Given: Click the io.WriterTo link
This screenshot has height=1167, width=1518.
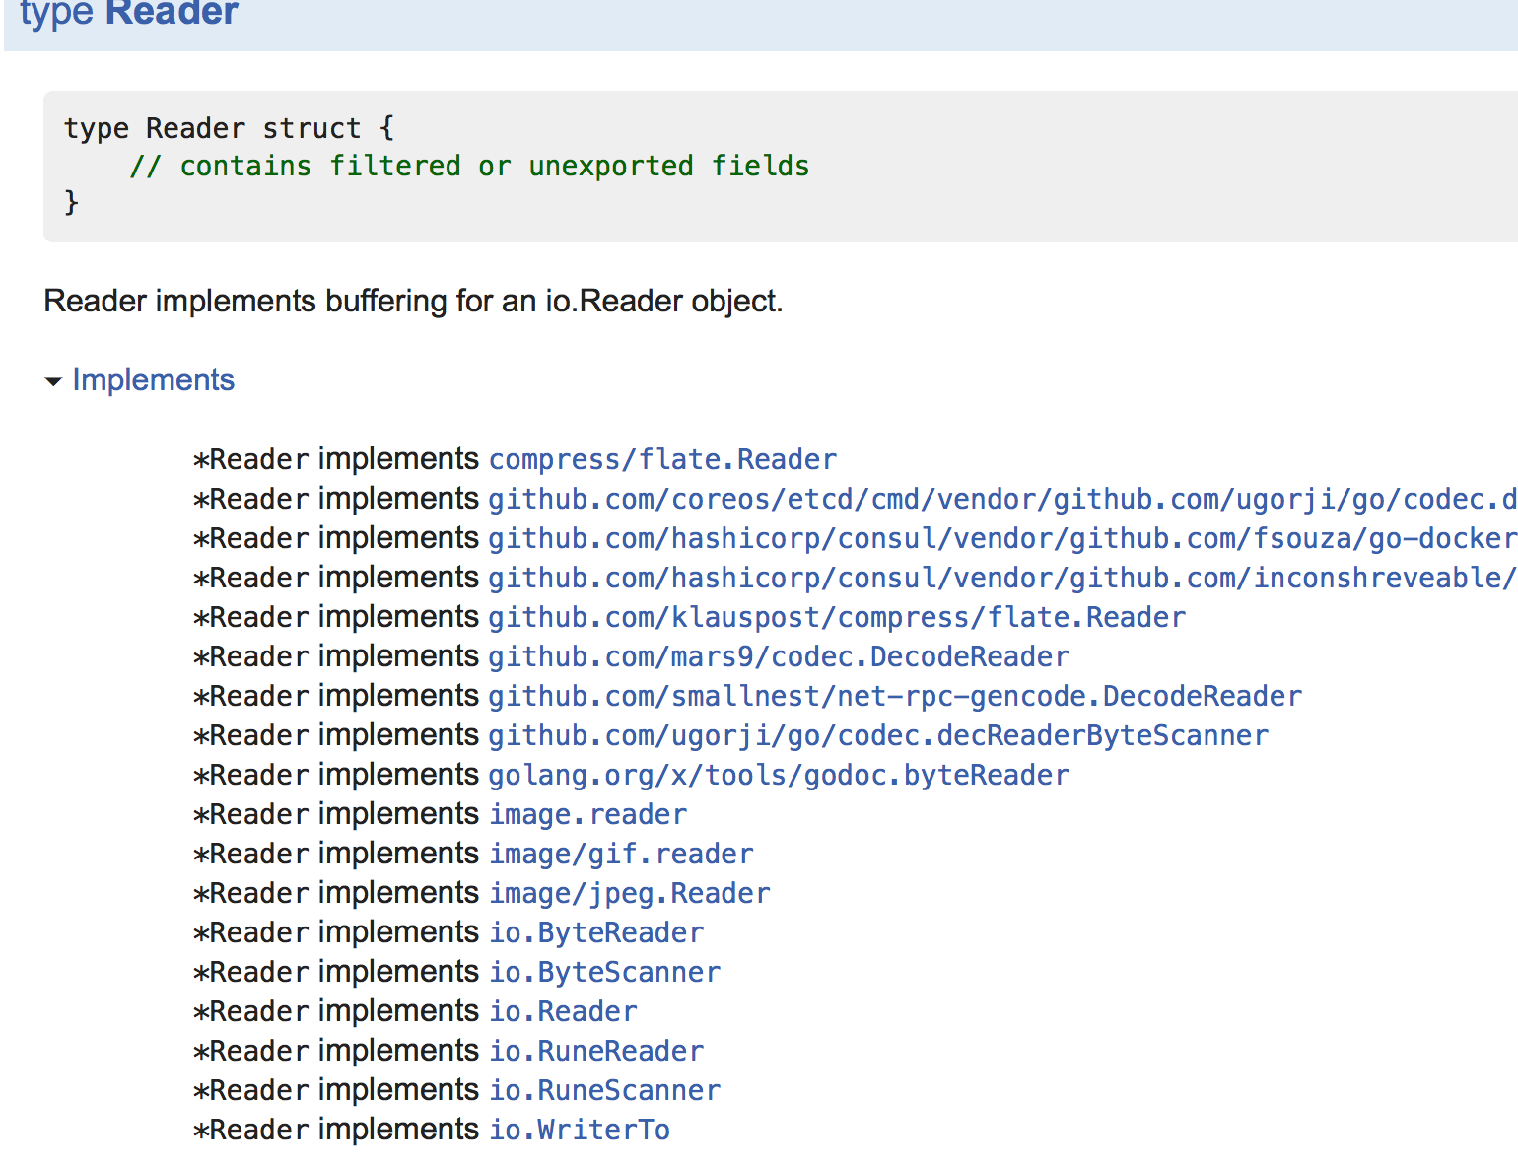Looking at the screenshot, I should (580, 1131).
